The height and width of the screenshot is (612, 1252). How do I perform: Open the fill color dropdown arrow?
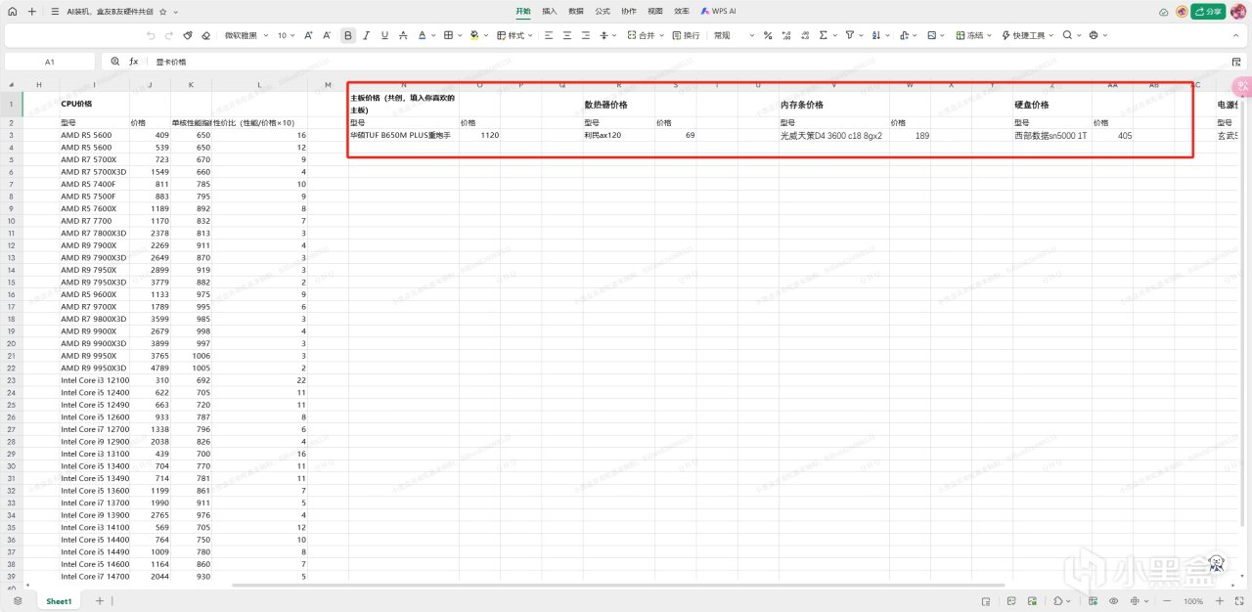(486, 35)
